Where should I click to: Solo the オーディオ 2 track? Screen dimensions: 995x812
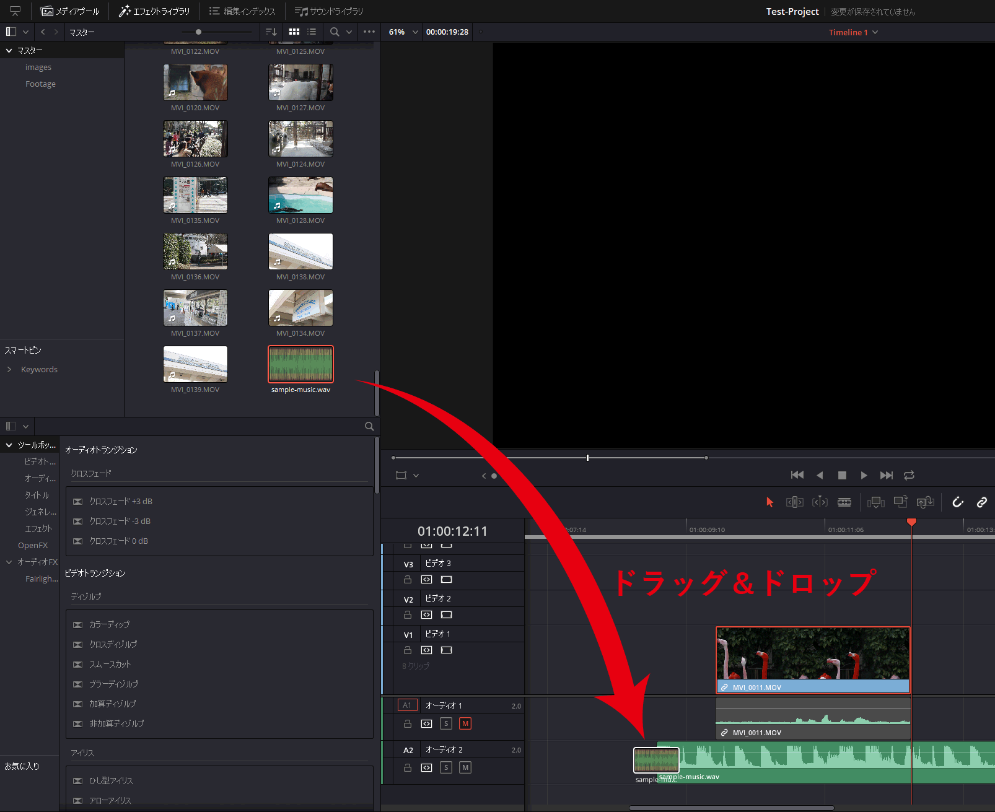coord(446,767)
